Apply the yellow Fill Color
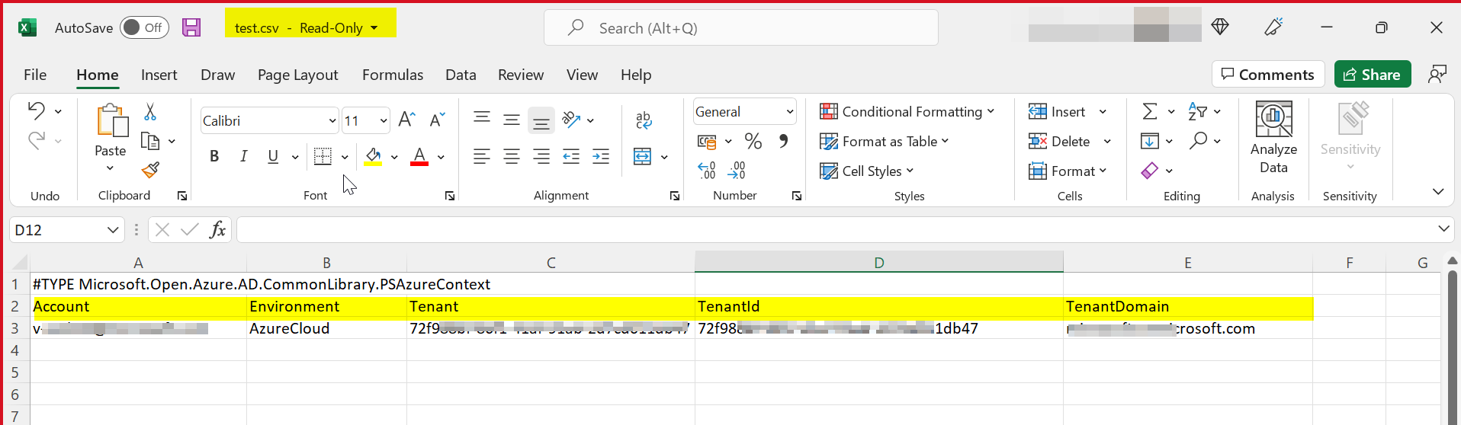Viewport: 1461px width, 425px height. (373, 156)
